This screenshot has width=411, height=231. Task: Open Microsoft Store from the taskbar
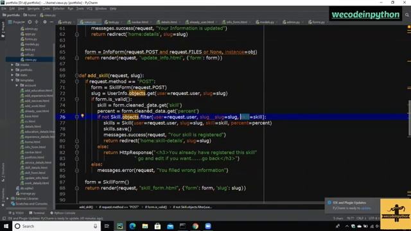(x=157, y=226)
